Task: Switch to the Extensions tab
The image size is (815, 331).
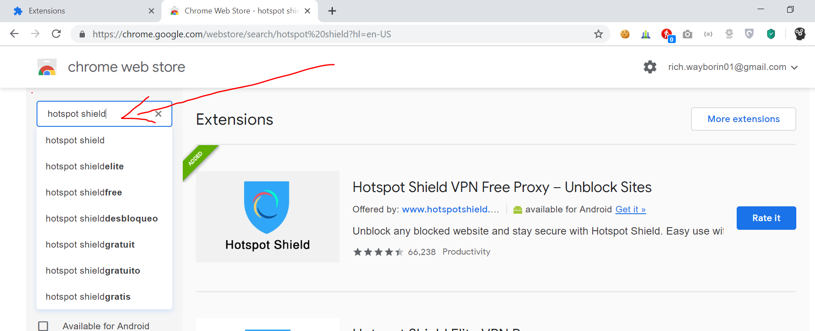Action: click(x=80, y=11)
